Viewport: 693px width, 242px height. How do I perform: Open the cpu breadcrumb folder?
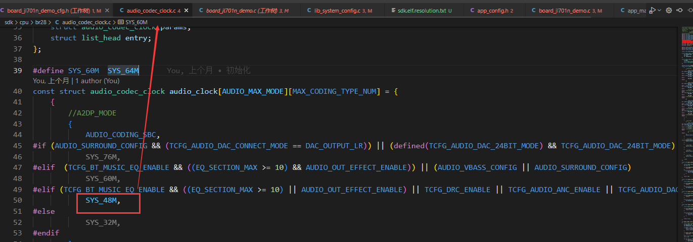(x=24, y=22)
